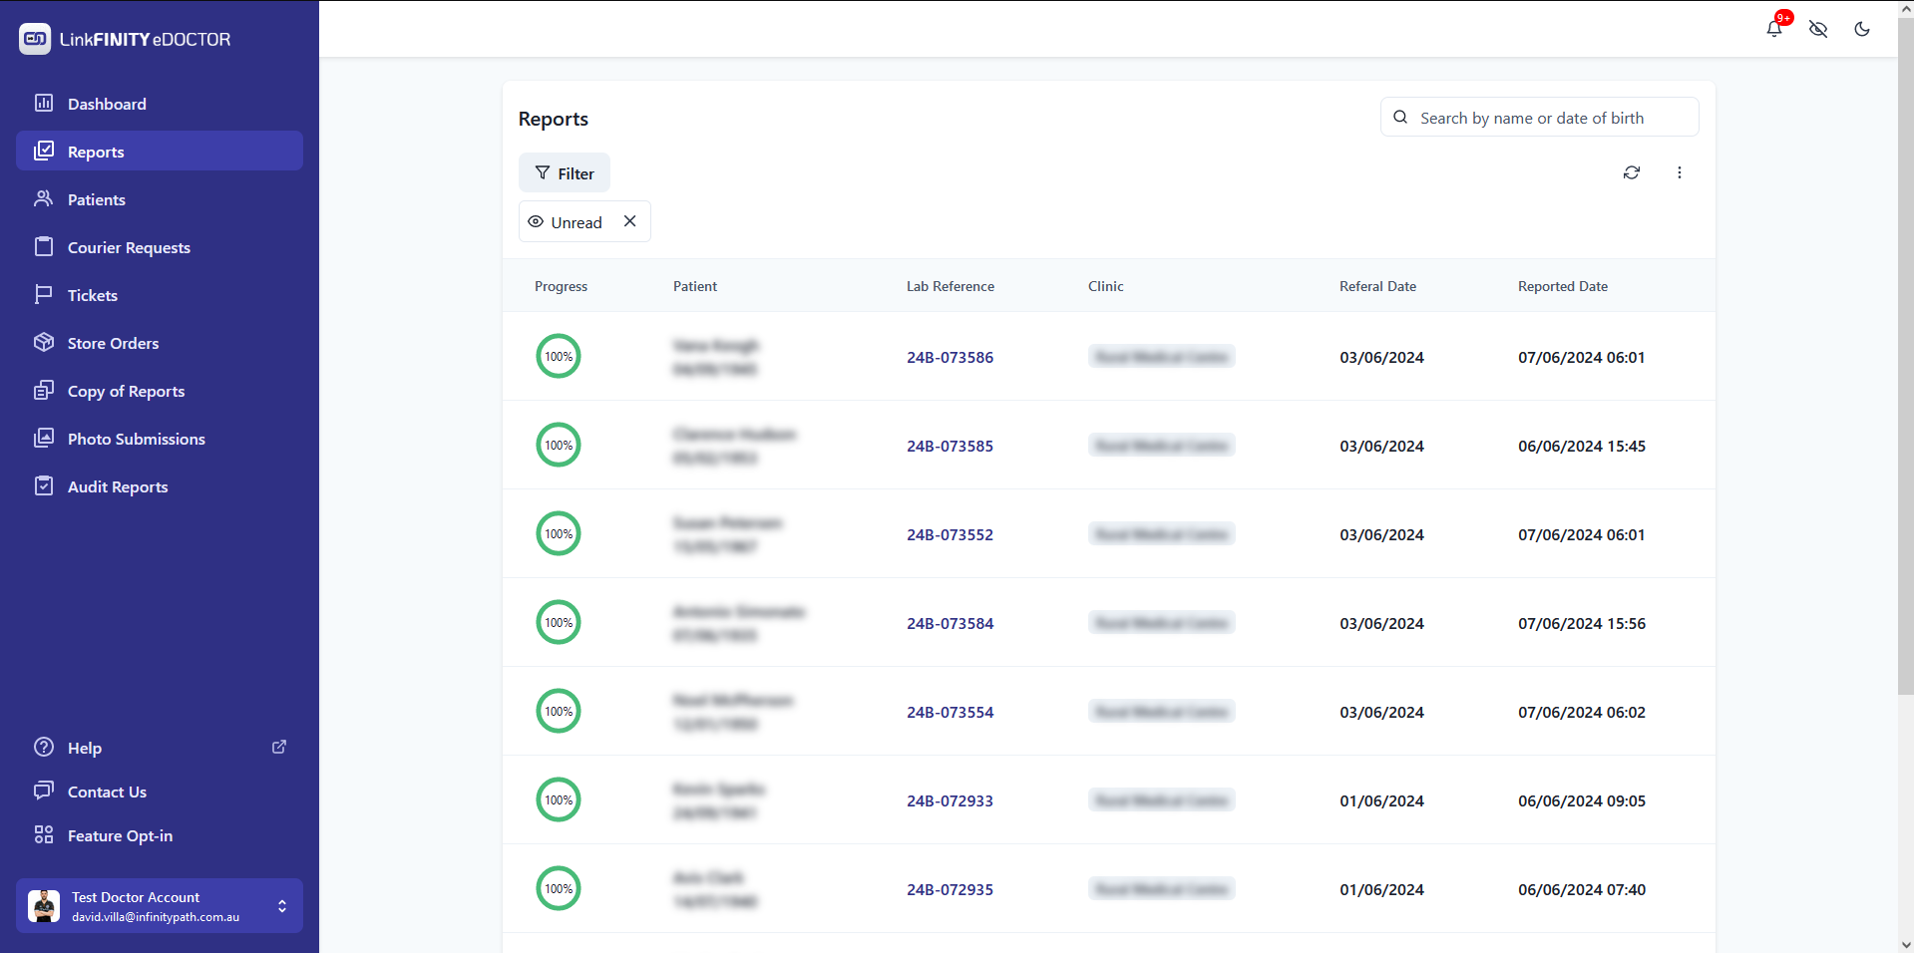Click reported date 06/06/2024 15:45
1914x953 pixels.
click(1582, 446)
